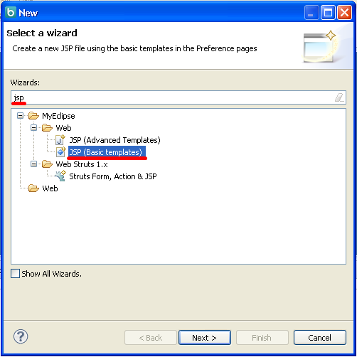Image resolution: width=357 pixels, height=357 pixels.
Task: Dismiss the dialog with Cancel
Action: pyautogui.click(x=320, y=338)
